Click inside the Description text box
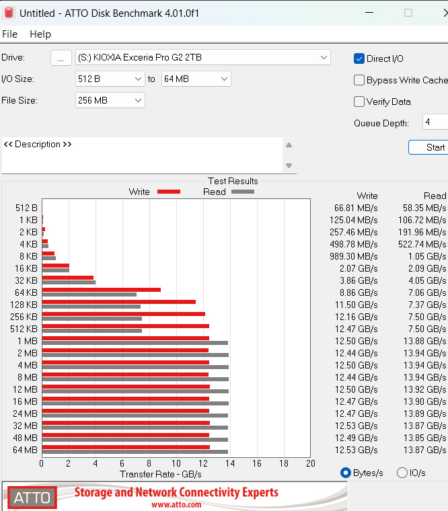The image size is (448, 511). (x=143, y=156)
